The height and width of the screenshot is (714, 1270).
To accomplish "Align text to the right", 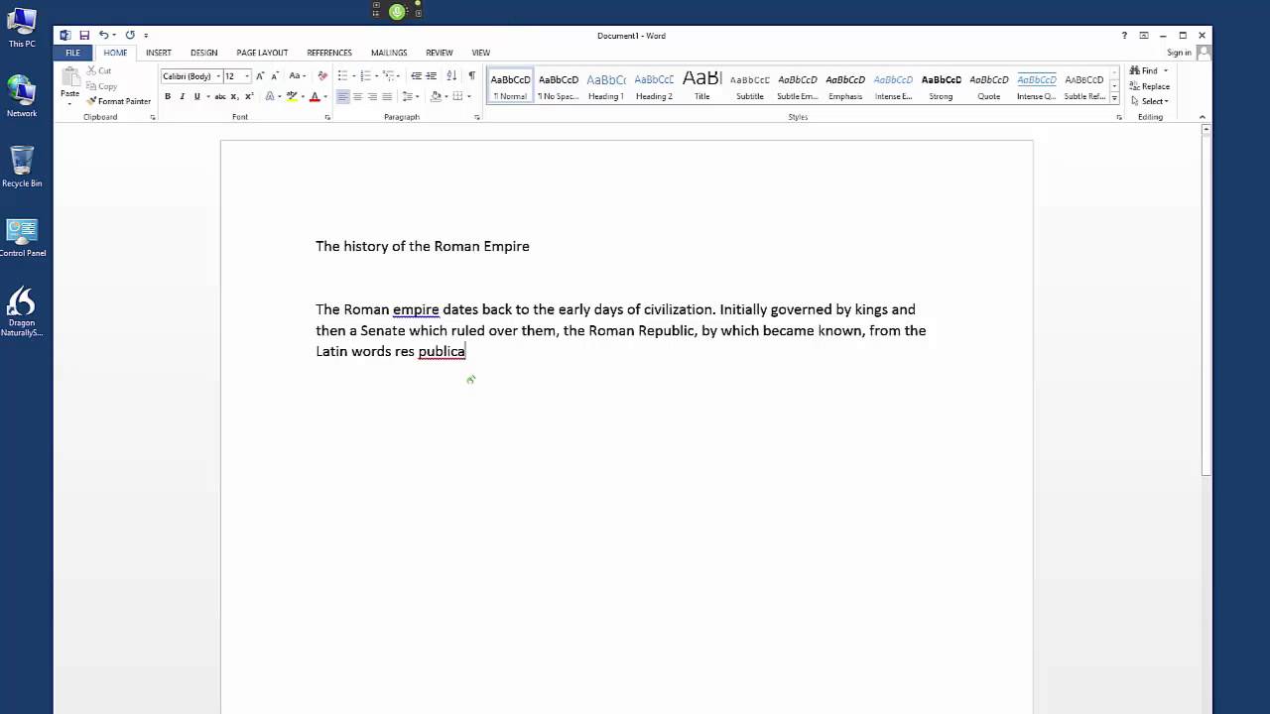I will click(x=372, y=96).
